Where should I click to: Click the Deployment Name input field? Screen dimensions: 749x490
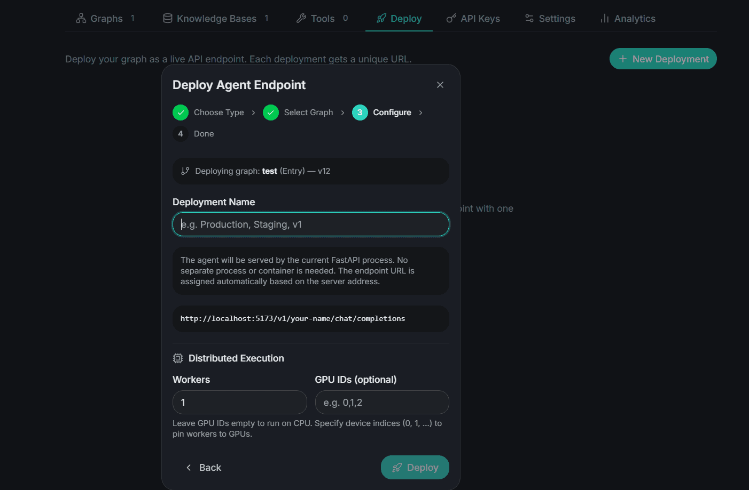tap(310, 224)
